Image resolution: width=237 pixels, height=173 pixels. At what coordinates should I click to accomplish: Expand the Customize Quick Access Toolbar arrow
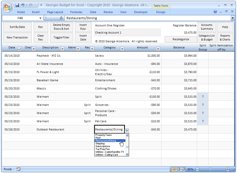(41, 5)
